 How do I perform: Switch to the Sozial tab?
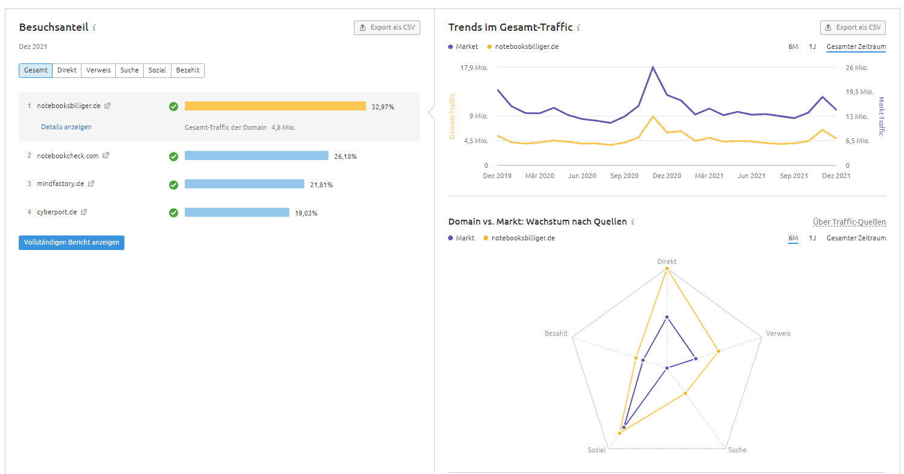158,71
